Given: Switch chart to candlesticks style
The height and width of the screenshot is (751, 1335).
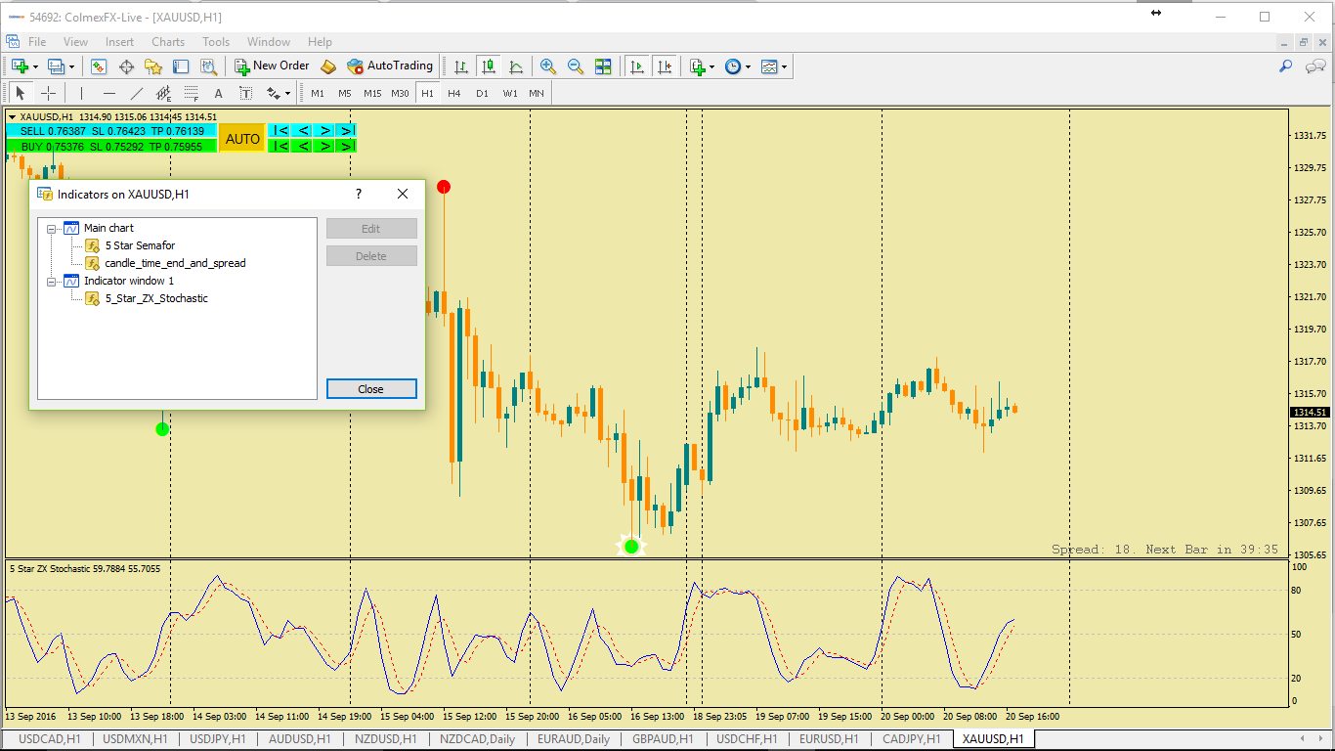Looking at the screenshot, I should pyautogui.click(x=489, y=66).
